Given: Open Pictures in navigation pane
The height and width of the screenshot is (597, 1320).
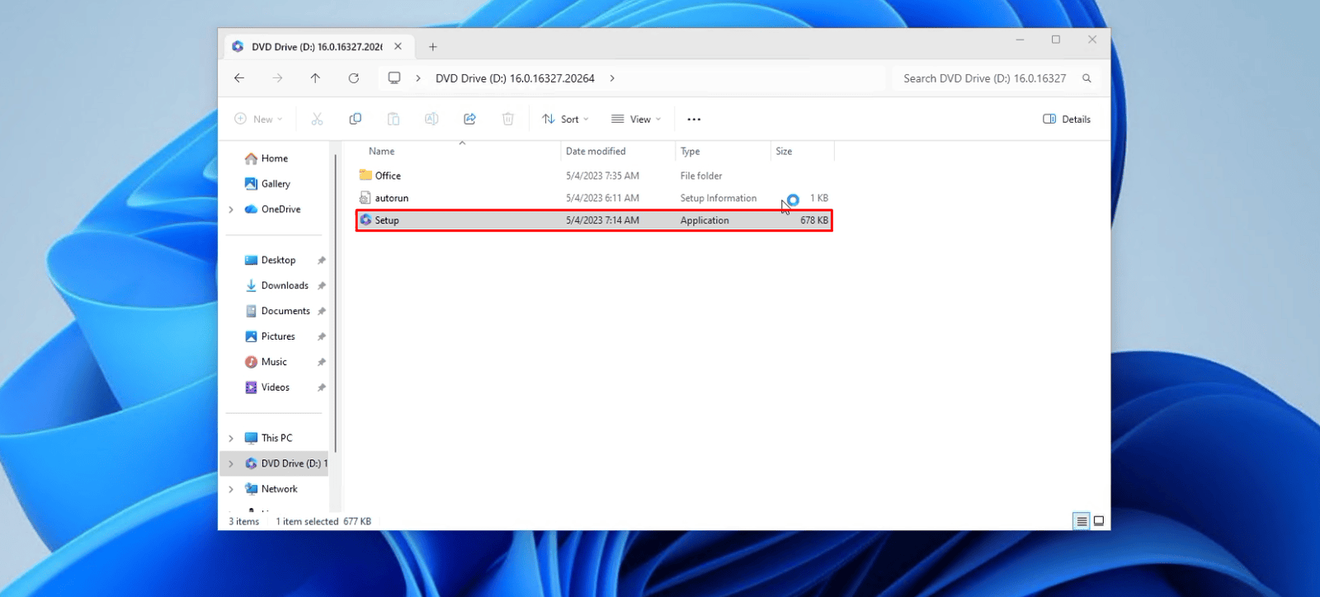Looking at the screenshot, I should [270, 337].
